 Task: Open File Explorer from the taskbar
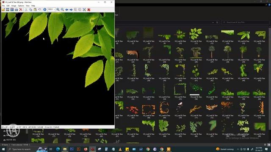pyautogui.click(x=65, y=149)
